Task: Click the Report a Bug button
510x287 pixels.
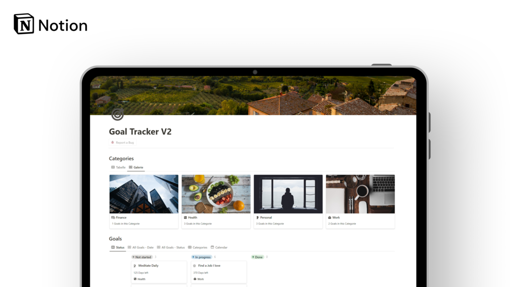Action: (x=123, y=143)
